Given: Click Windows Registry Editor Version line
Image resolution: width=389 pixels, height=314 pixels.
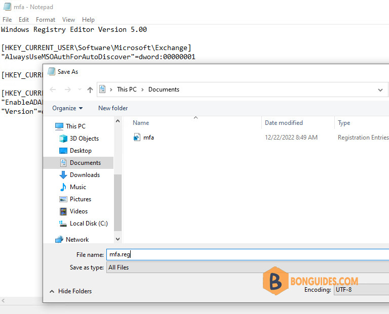Looking at the screenshot, I should pyautogui.click(x=74, y=29).
